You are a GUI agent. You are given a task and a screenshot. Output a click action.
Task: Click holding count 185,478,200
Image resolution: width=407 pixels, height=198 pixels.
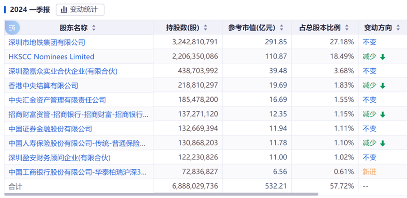[x=198, y=99]
